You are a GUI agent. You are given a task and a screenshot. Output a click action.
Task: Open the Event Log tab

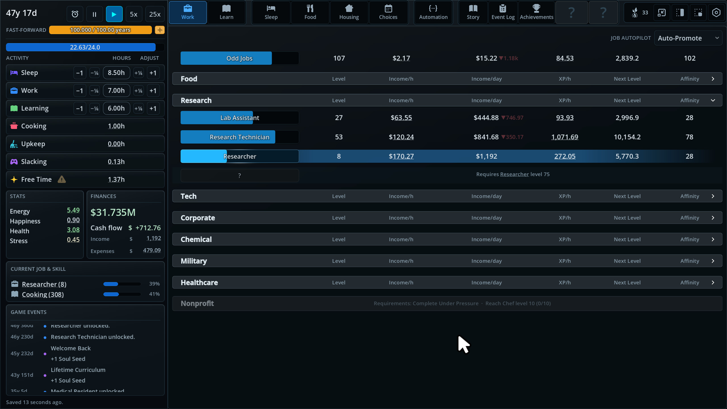click(x=503, y=12)
